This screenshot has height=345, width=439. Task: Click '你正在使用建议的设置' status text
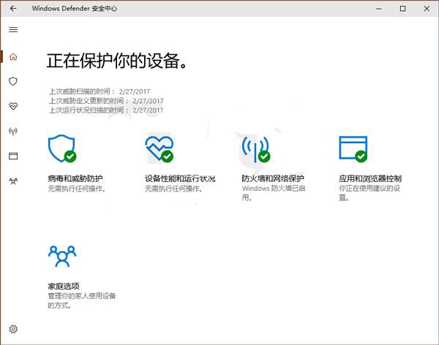[x=369, y=193]
